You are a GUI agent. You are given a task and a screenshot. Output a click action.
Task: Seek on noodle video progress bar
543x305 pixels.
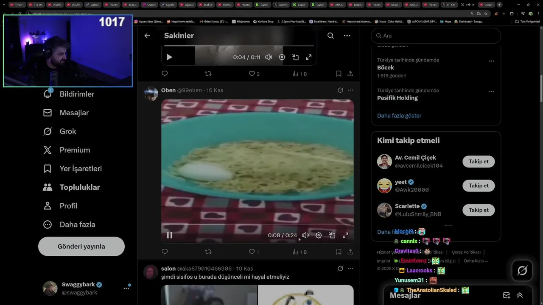[258, 224]
